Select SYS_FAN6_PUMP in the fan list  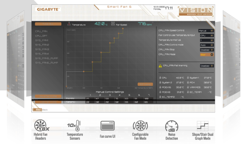(47, 63)
